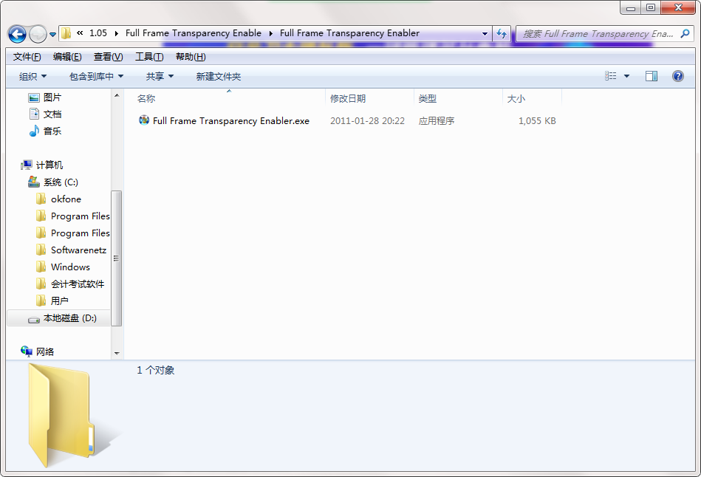Click the 新建文件夹 button
This screenshot has width=701, height=477.
[218, 77]
